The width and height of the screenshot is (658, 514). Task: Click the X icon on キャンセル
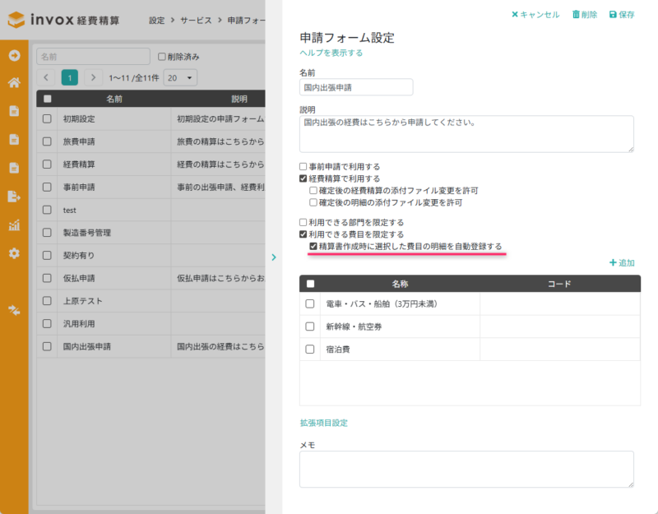click(x=514, y=15)
